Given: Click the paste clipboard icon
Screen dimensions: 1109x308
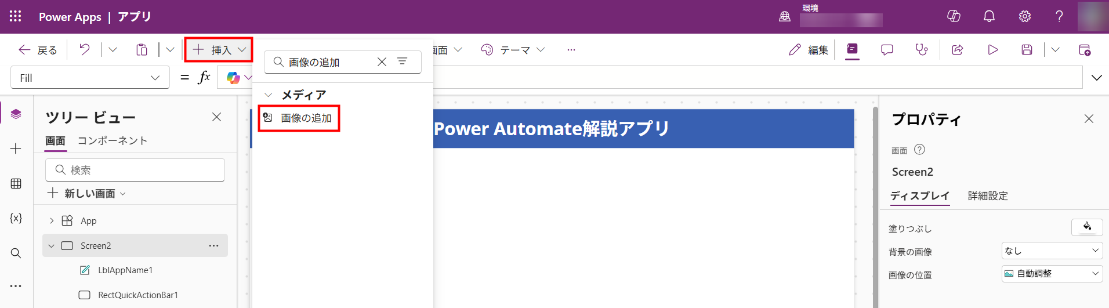Looking at the screenshot, I should click(x=142, y=50).
